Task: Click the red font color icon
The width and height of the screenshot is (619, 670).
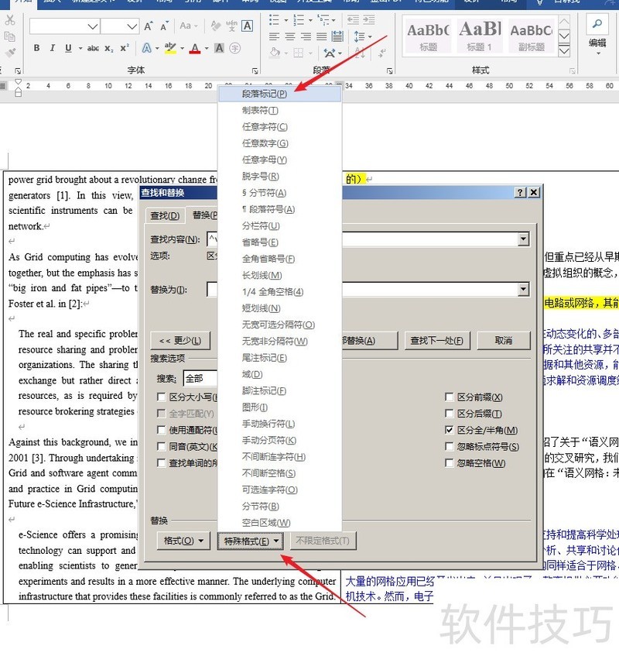Action: coord(194,48)
